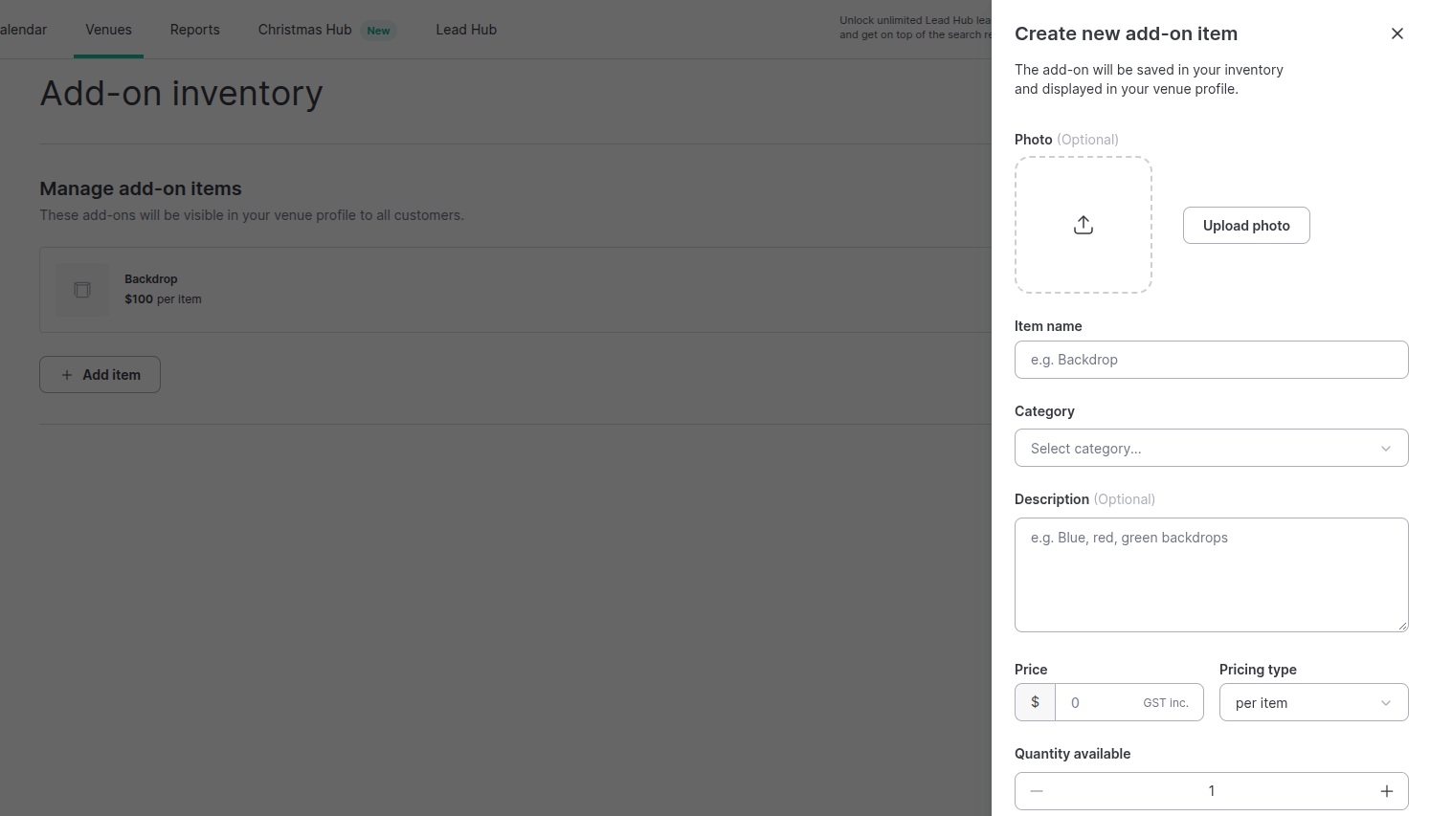
Task: Increase quantity with the plus icon
Action: pyautogui.click(x=1387, y=791)
